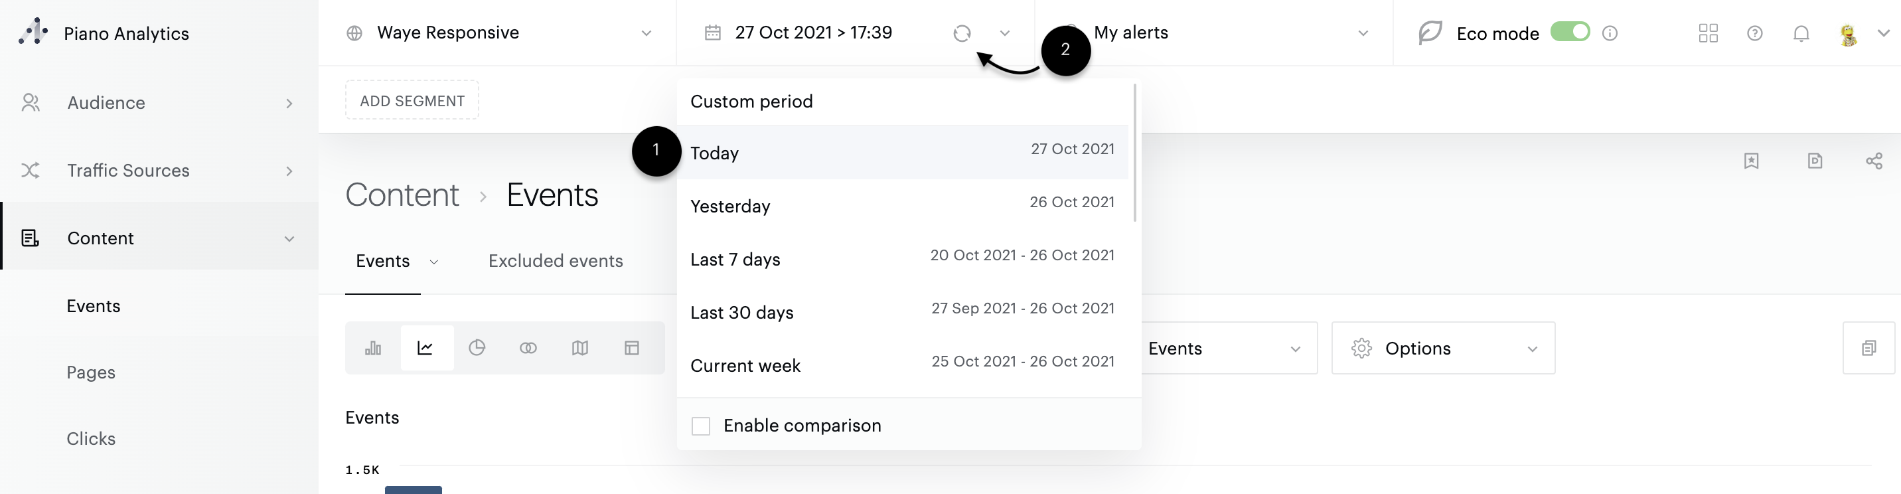Switch to pie chart visualization
1901x494 pixels.
pos(477,348)
